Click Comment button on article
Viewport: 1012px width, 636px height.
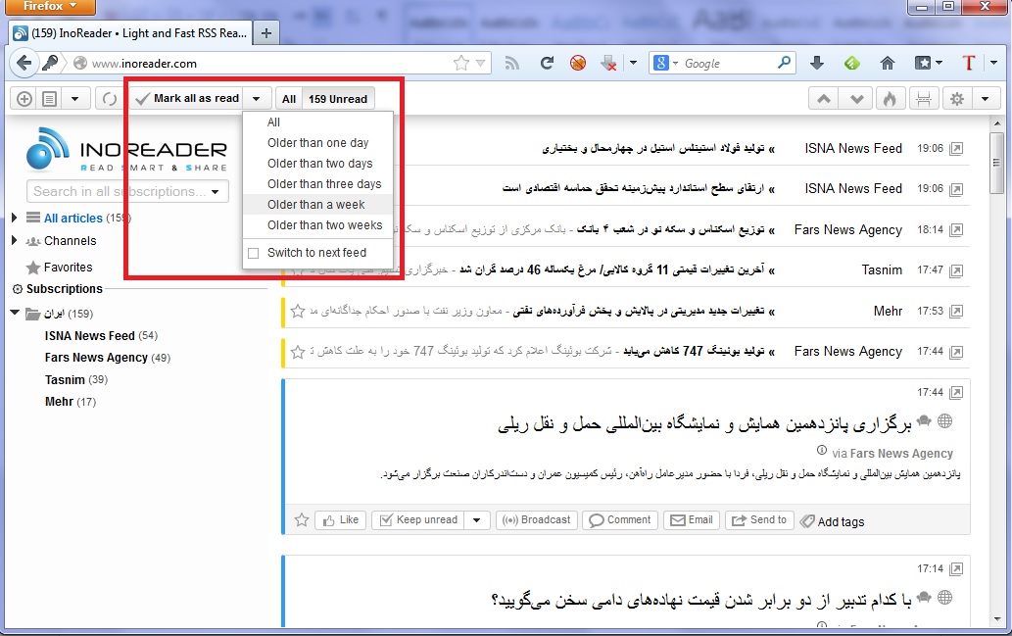pyautogui.click(x=620, y=519)
